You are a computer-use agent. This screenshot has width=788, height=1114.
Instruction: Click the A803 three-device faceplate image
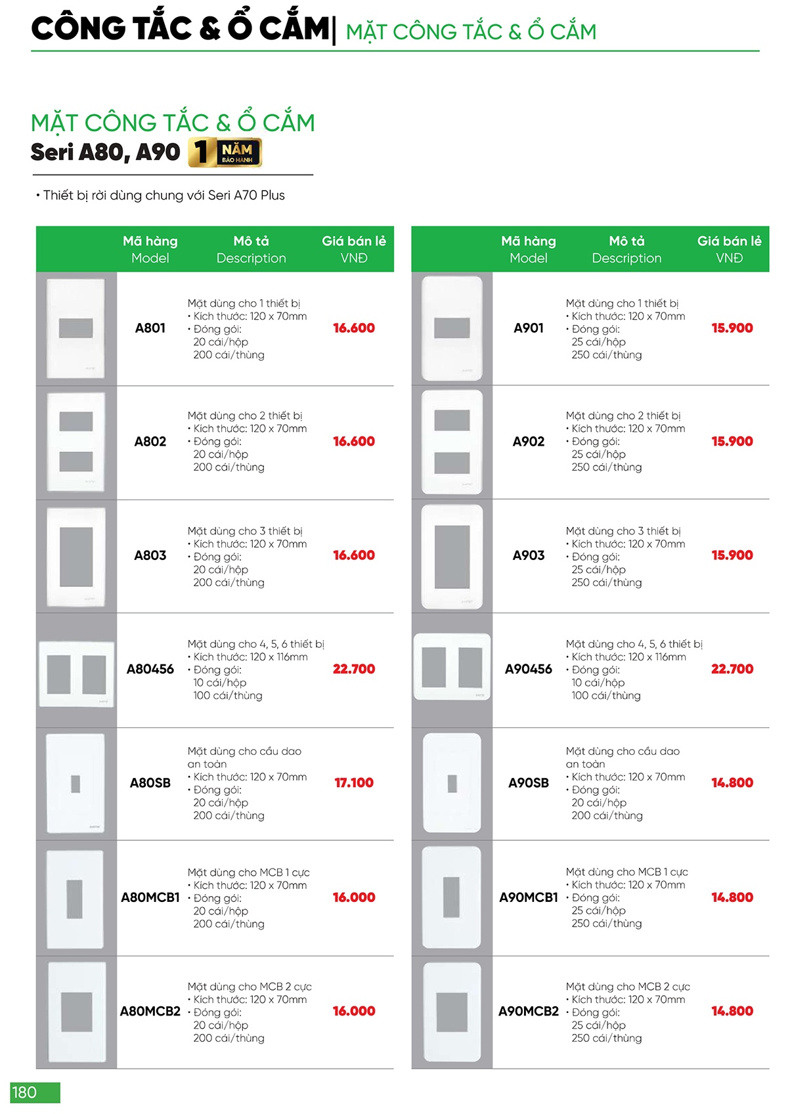pos(76,557)
